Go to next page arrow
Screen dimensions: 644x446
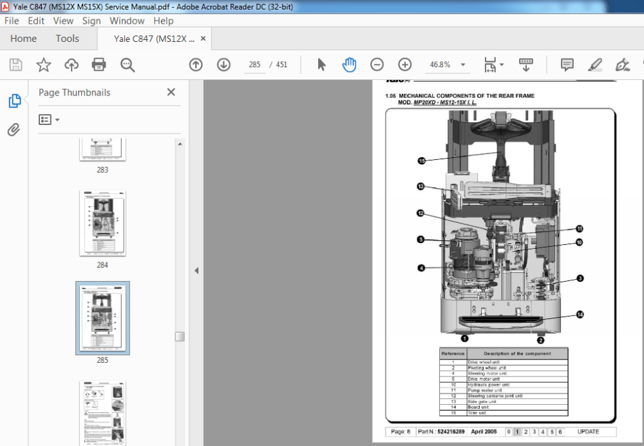(224, 64)
